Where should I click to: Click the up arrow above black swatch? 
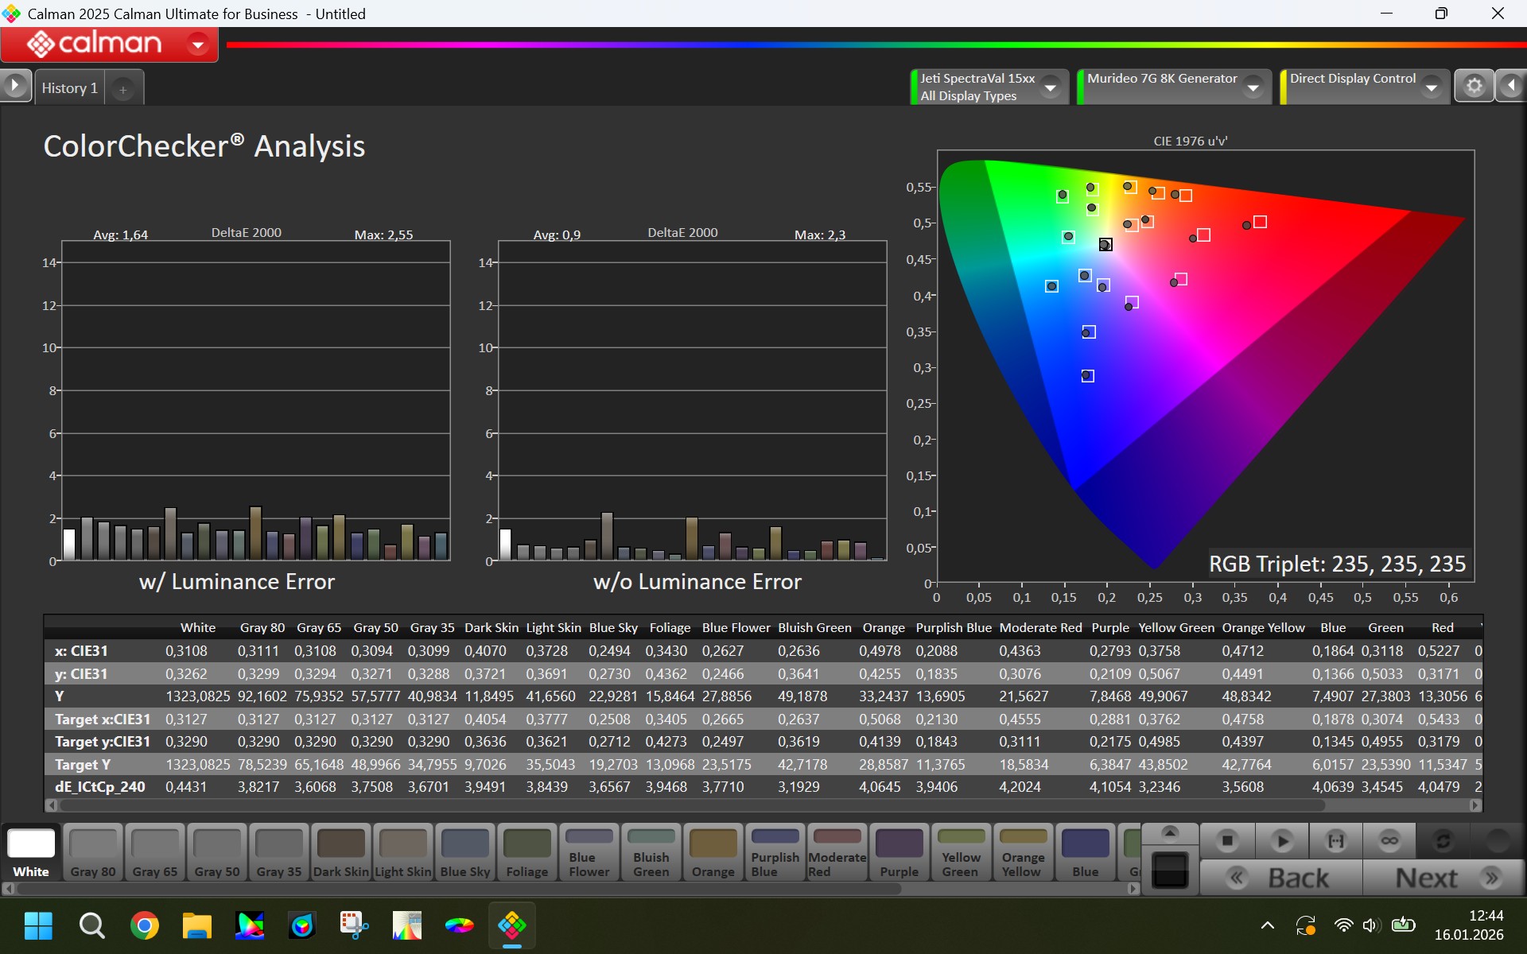(1170, 832)
